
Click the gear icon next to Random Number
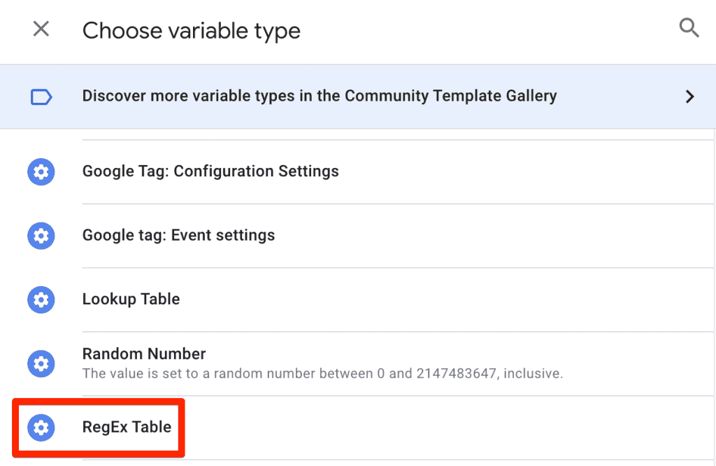coord(41,364)
